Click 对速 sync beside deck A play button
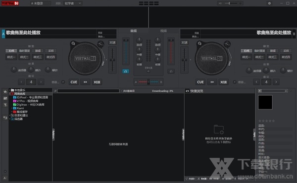 97,82
